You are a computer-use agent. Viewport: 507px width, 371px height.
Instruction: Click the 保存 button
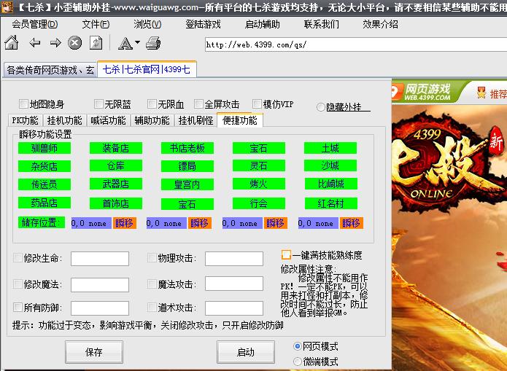(94, 352)
